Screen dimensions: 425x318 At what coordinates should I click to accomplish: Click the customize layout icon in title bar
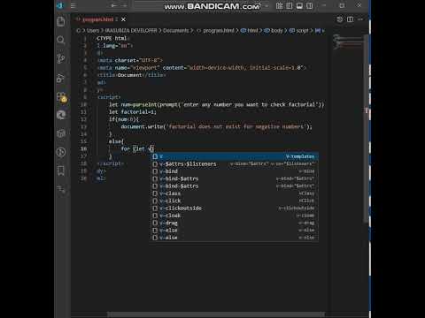[x=279, y=5]
